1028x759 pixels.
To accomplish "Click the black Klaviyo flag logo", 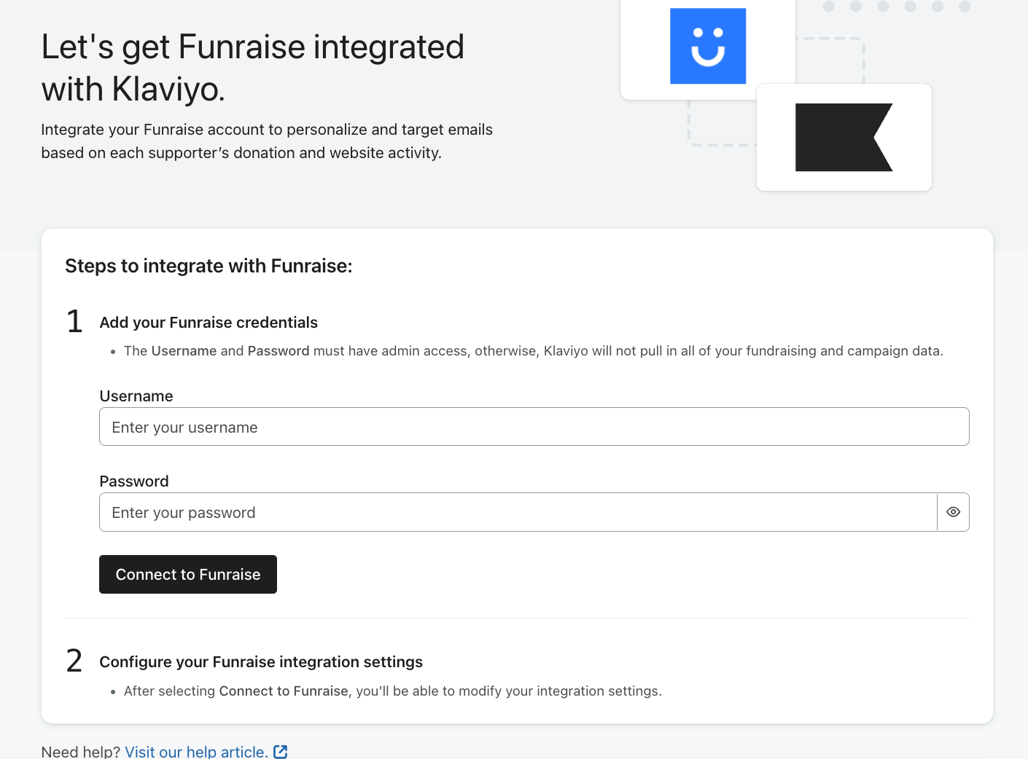I will [844, 138].
